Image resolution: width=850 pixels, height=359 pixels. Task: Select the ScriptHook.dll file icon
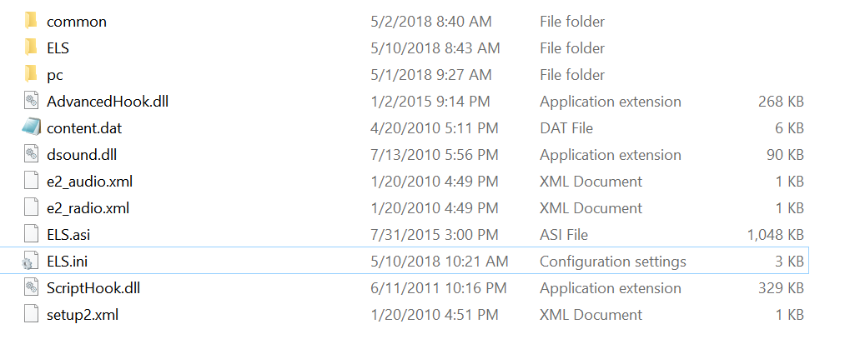click(31, 288)
